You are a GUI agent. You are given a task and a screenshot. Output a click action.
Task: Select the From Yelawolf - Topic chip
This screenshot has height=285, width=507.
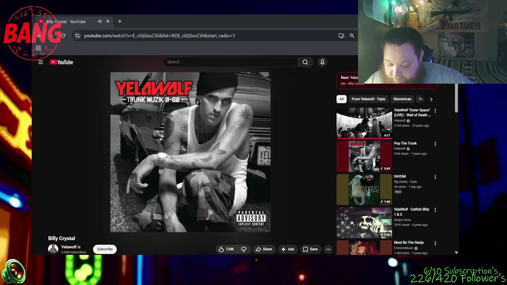tap(368, 99)
